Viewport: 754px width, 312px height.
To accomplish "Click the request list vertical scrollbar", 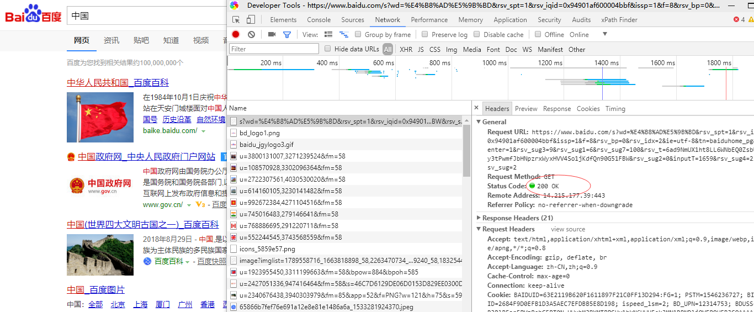I will 466,151.
